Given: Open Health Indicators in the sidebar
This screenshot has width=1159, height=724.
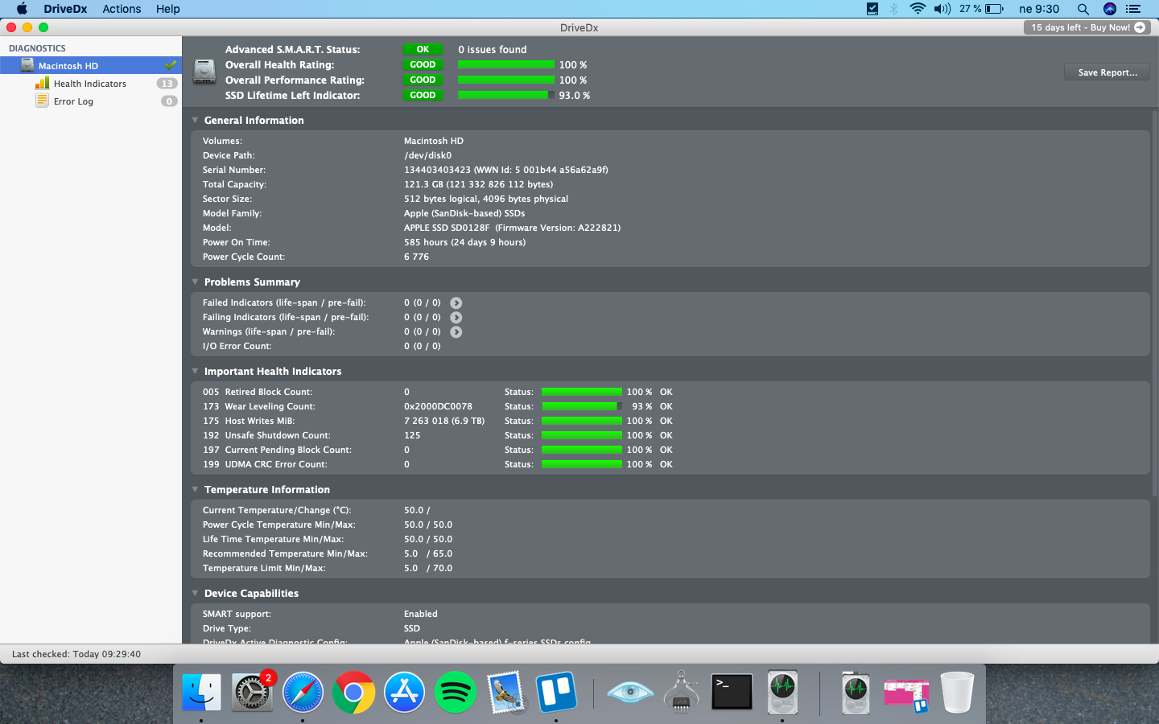Looking at the screenshot, I should click(x=91, y=84).
